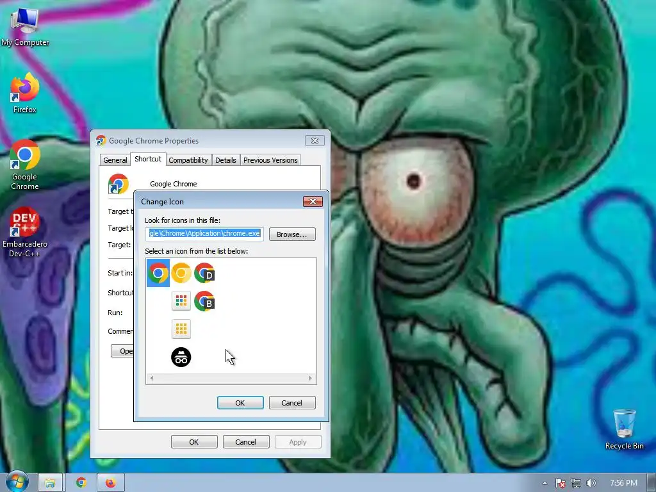Viewport: 656px width, 492px height.
Task: Cancel the Change Icon dialog
Action: coord(292,403)
